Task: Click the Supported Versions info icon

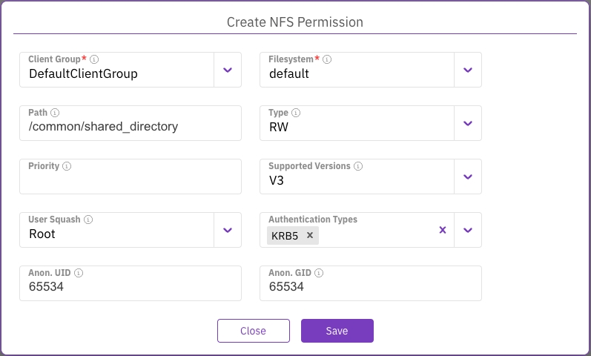Action: pyautogui.click(x=358, y=166)
